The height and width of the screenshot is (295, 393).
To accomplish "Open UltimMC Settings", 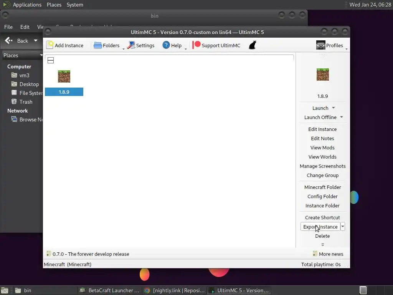I will 140,45.
